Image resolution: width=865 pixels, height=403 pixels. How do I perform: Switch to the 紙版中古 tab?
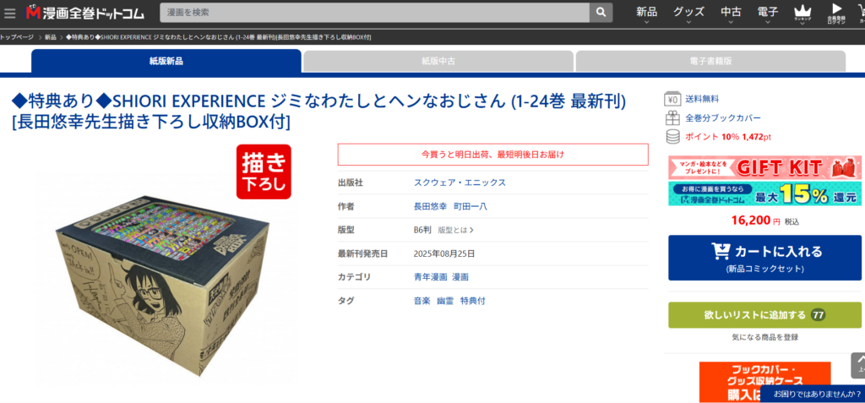tap(438, 61)
